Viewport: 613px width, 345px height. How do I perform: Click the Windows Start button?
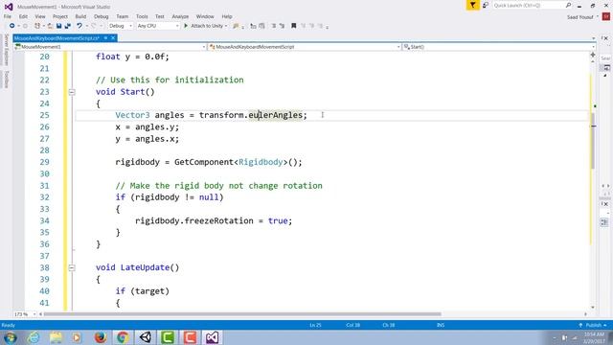[11, 337]
